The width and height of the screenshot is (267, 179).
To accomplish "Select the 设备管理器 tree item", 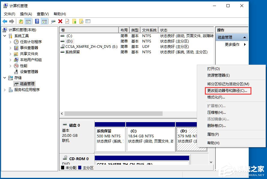I will click(x=29, y=72).
